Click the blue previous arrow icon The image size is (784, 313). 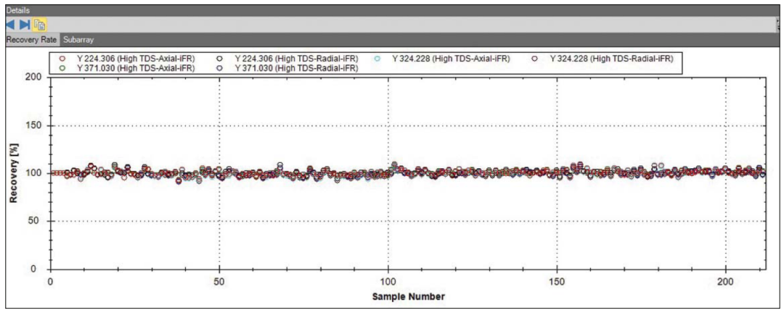pos(11,24)
